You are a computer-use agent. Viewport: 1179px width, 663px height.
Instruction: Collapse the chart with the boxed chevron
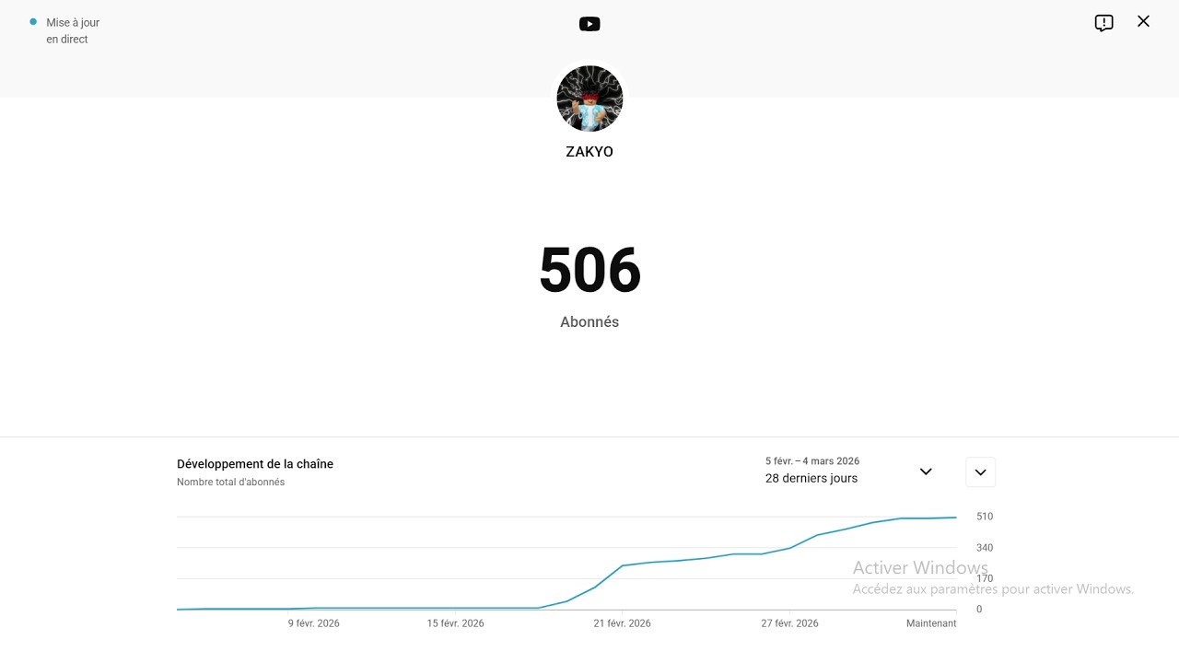[x=980, y=472]
